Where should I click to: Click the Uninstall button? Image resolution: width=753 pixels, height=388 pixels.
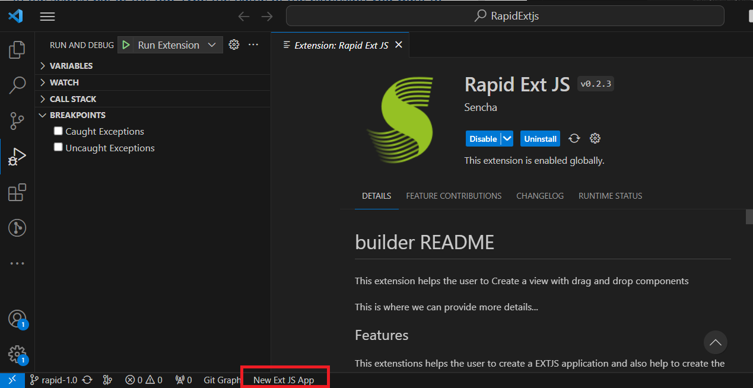540,139
